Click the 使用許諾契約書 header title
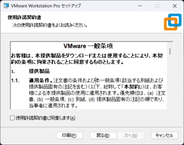Viewport: 184px width, 145px height. 25,18
